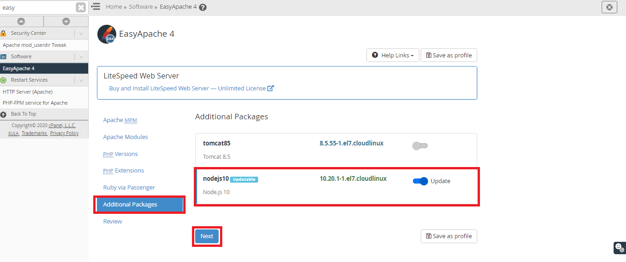Open the EULA footer link
Screen dimensions: 626x262
point(13,133)
